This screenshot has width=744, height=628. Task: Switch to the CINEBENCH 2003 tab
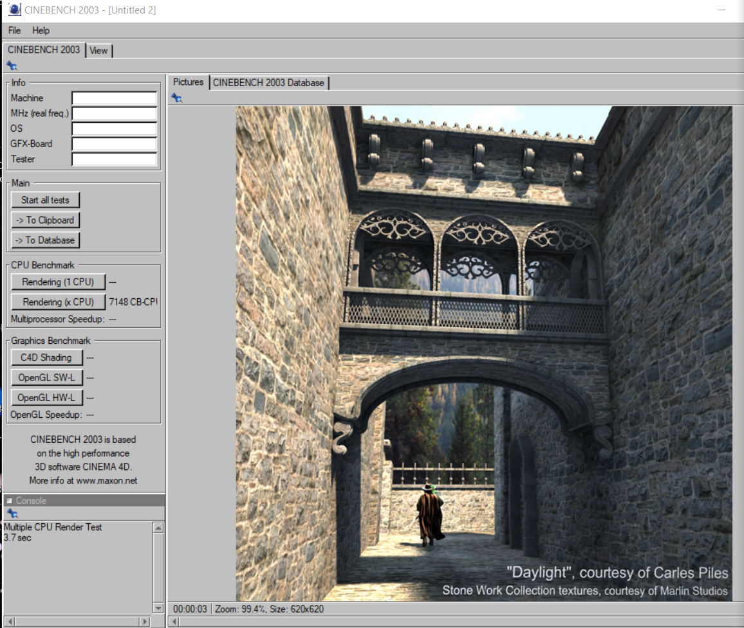tap(44, 49)
